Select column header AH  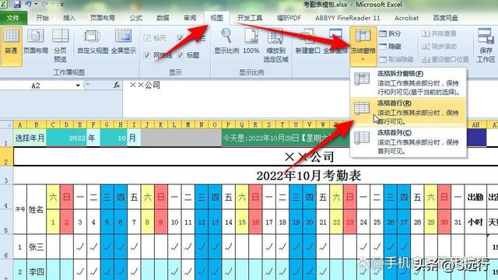[x=475, y=124]
